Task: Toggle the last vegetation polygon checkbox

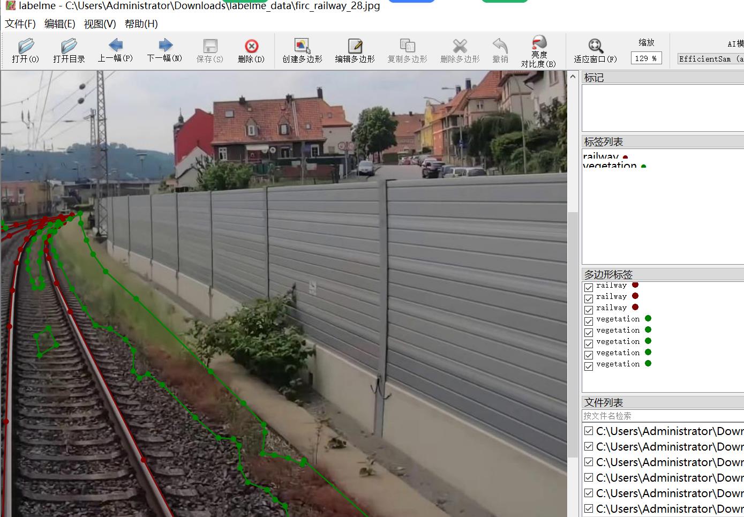Action: point(589,366)
